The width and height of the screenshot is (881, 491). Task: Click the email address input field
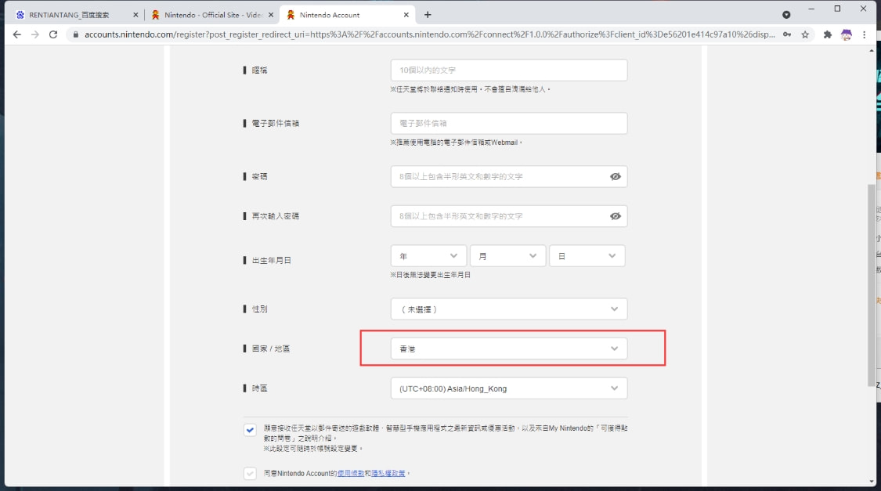509,123
